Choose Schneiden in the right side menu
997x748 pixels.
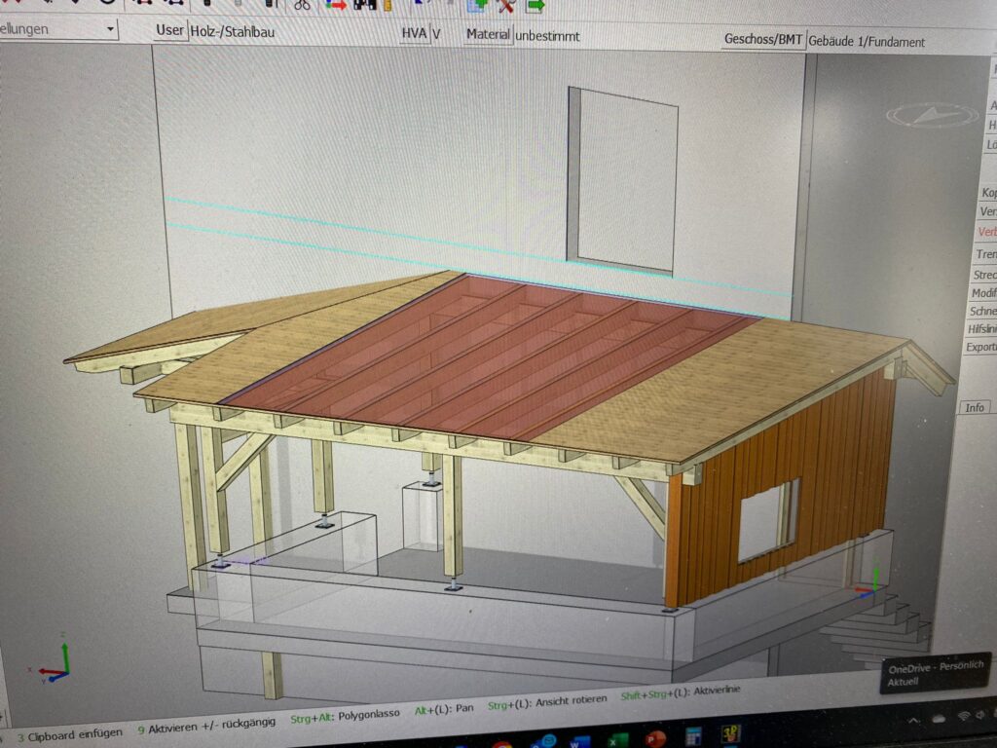pyautogui.click(x=983, y=312)
